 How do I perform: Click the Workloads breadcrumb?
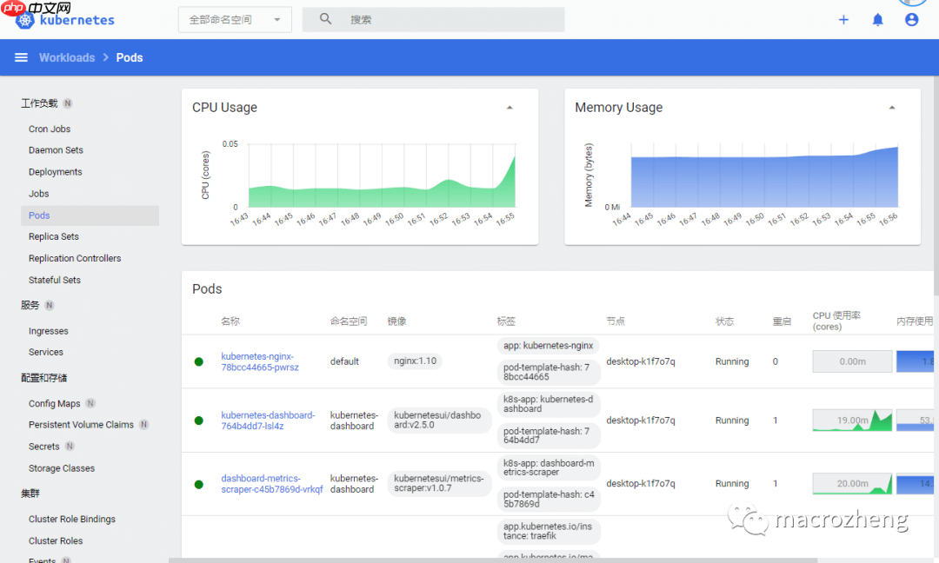(67, 57)
